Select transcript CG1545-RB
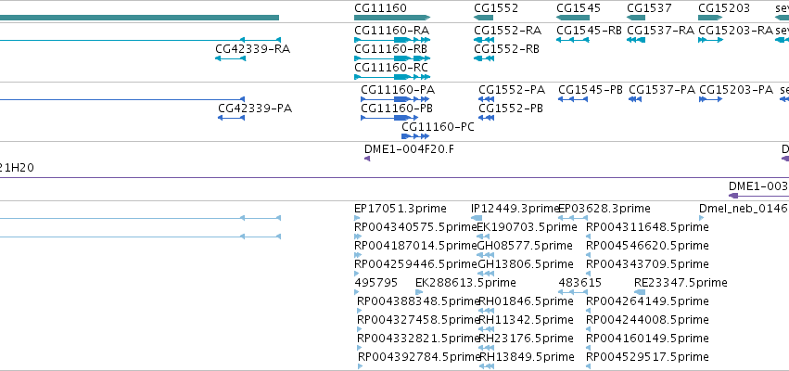 [590, 31]
